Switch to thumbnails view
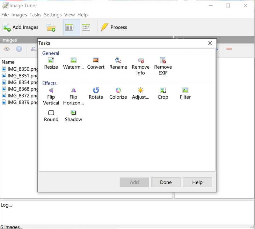255x229 pixels. pyautogui.click(x=86, y=27)
